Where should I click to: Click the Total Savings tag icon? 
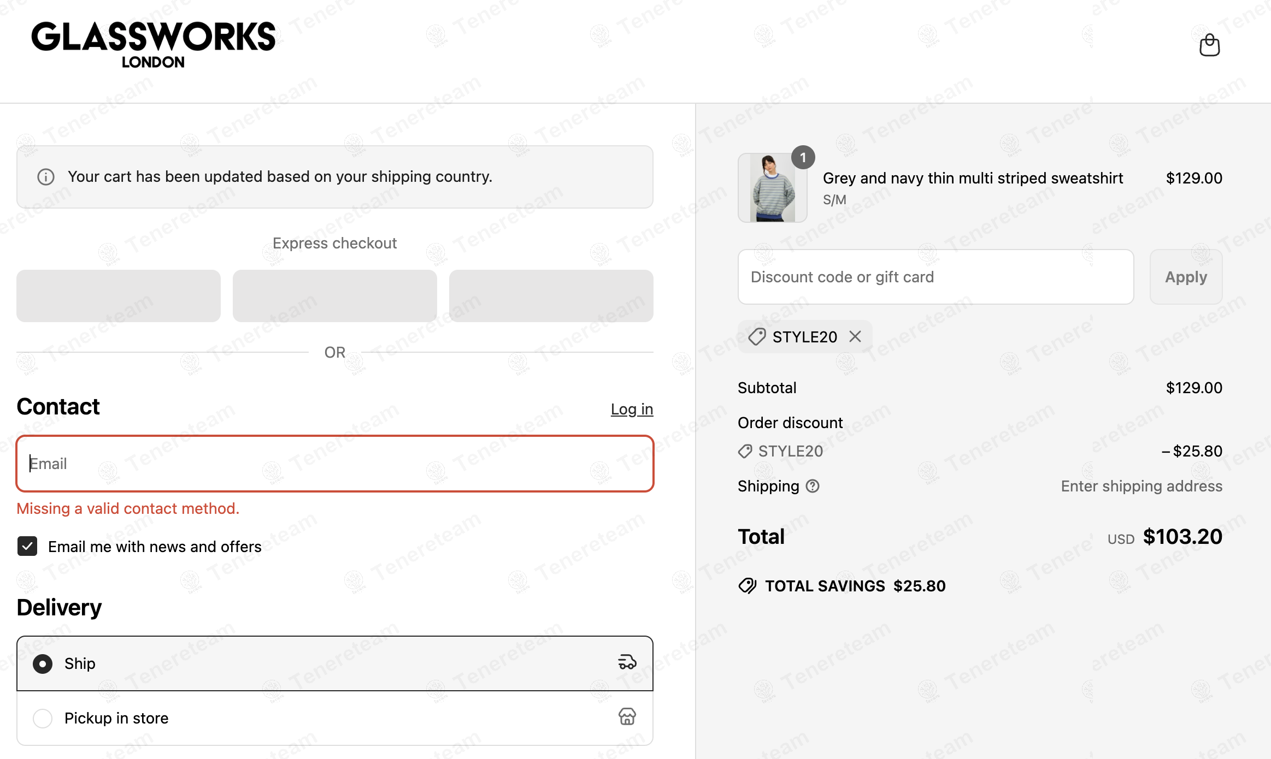pos(748,586)
